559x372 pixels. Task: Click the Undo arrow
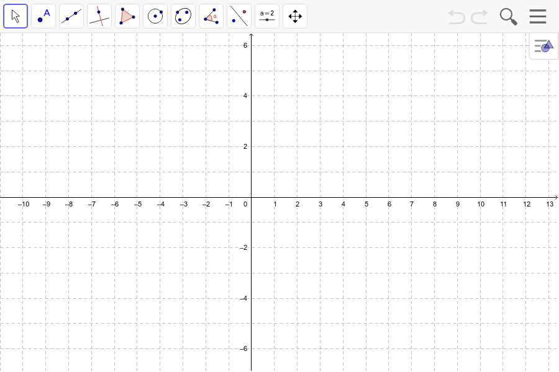pos(457,17)
